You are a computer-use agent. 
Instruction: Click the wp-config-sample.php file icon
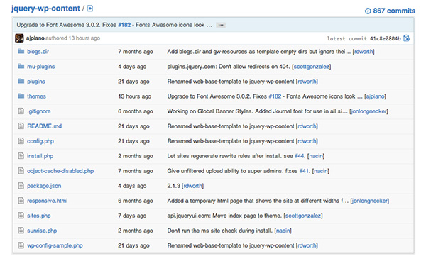coord(21,245)
